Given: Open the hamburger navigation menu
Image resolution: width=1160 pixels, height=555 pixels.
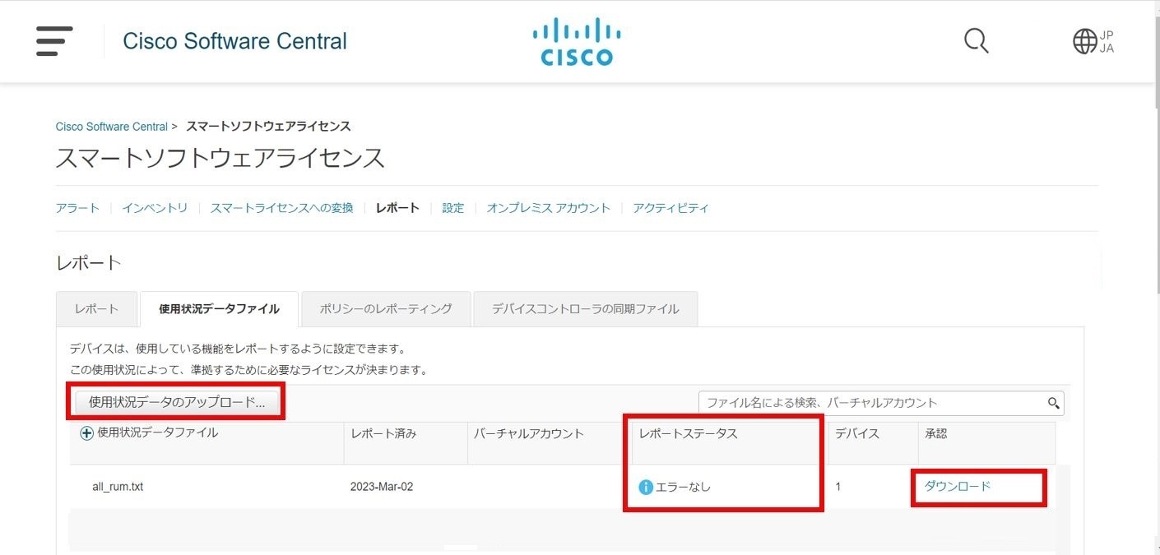Looking at the screenshot, I should click(x=54, y=41).
